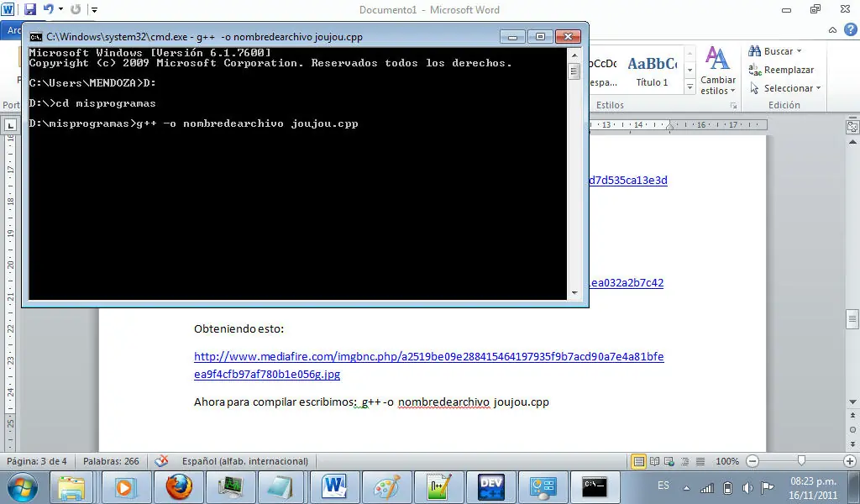The image size is (860, 504).
Task: Click the right indent marker on the ruler
Action: [x=669, y=127]
